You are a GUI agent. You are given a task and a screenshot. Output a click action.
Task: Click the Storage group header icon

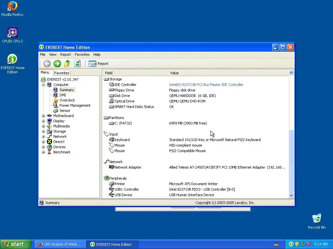coord(106,79)
